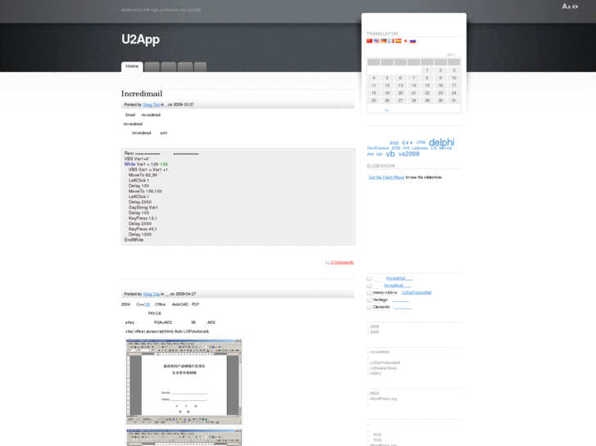This screenshot has height=446, width=596.
Task: Click comment bubble icon beside mamy-club.ru
Action: pos(369,293)
